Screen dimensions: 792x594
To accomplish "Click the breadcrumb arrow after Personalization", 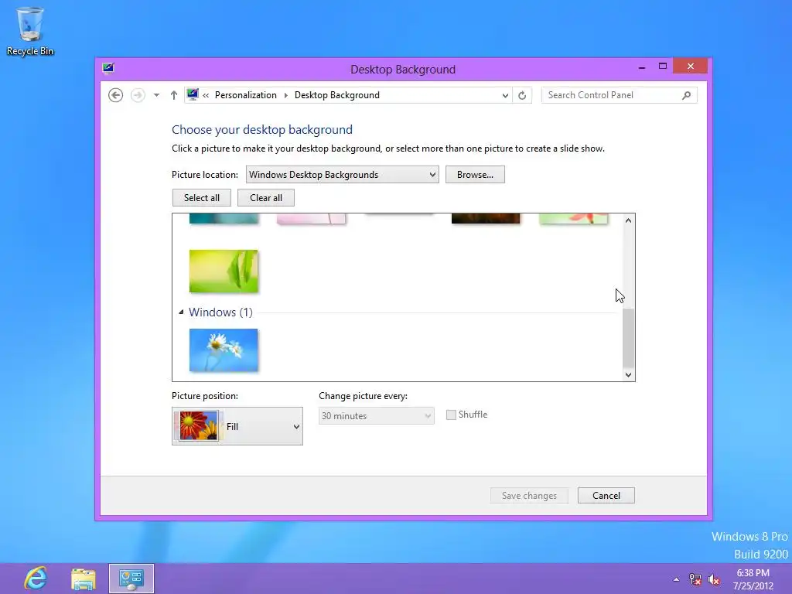I will pyautogui.click(x=286, y=95).
